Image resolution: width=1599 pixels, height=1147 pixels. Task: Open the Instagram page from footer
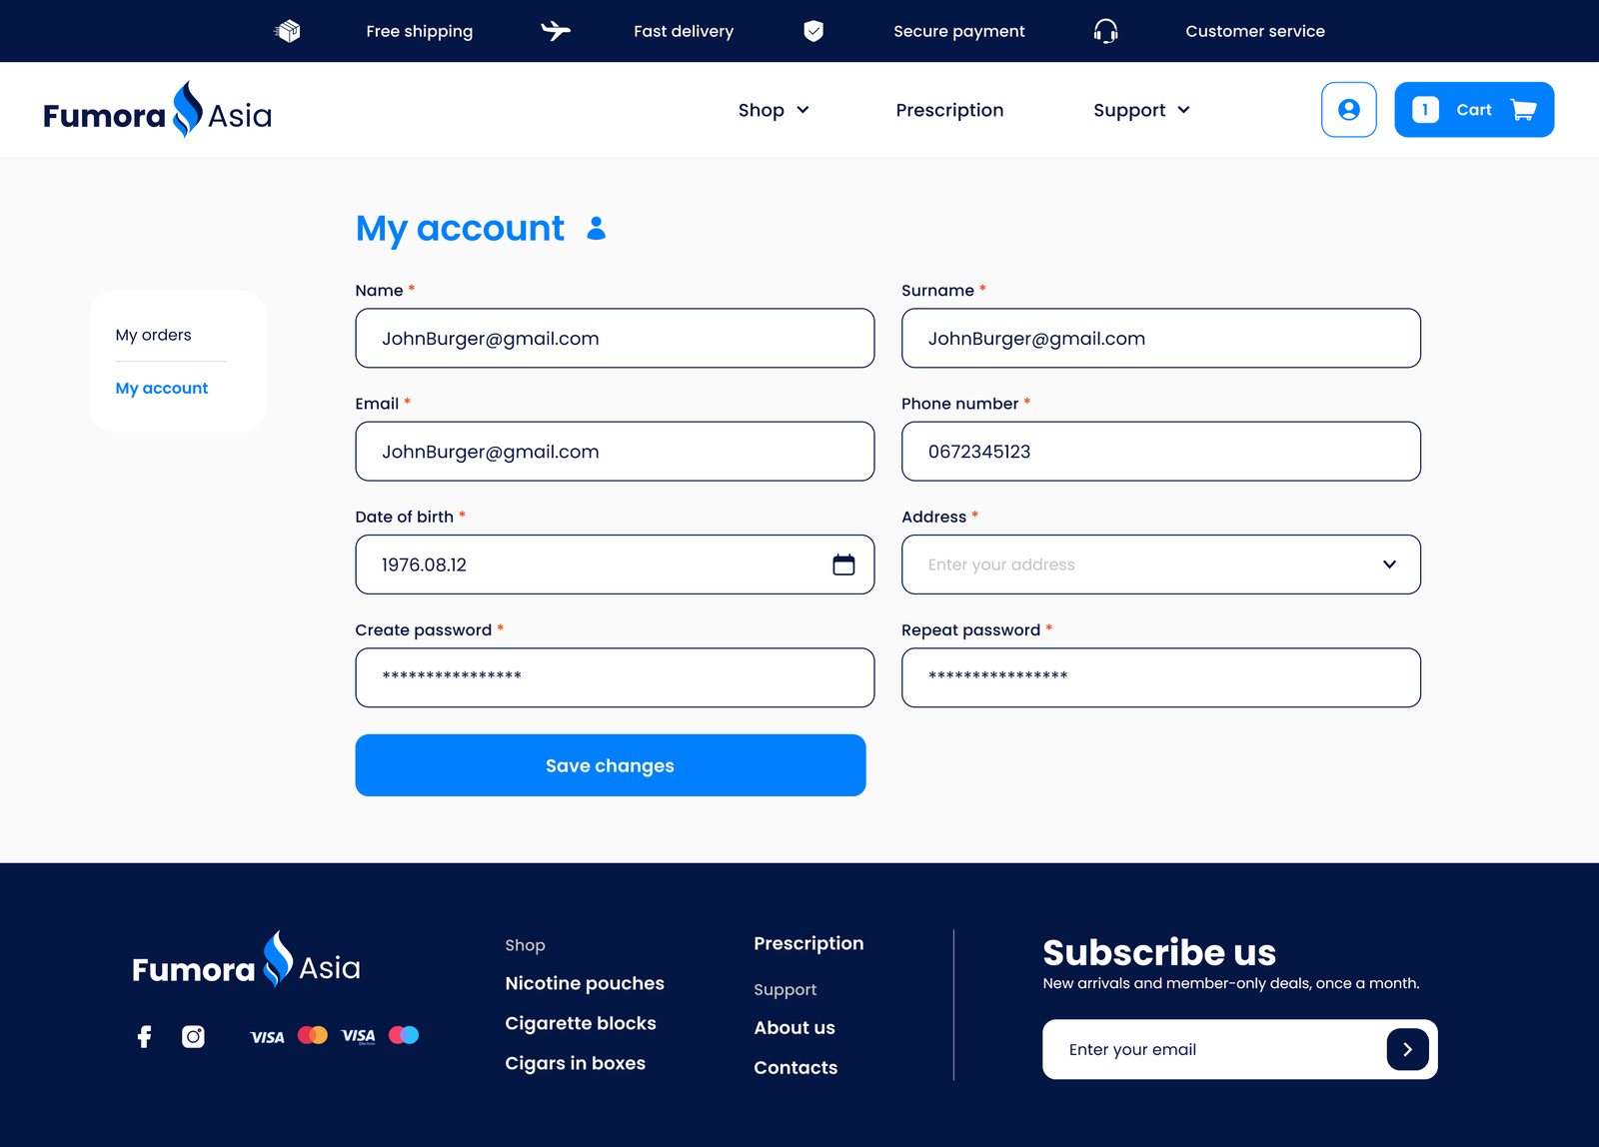point(193,1036)
